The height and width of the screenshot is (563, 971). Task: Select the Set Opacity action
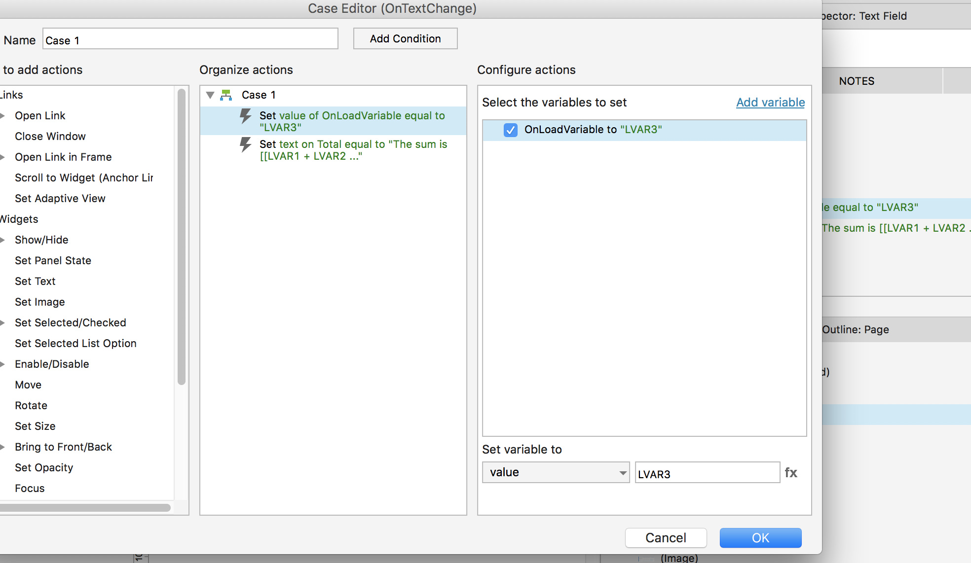[44, 468]
